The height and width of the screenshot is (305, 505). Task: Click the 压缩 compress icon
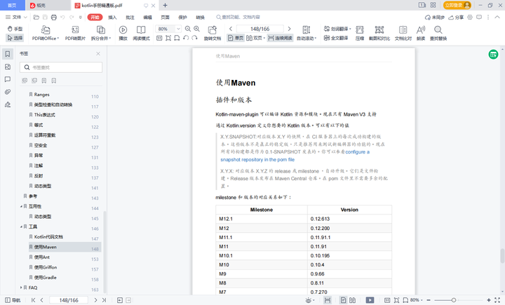pyautogui.click(x=360, y=33)
